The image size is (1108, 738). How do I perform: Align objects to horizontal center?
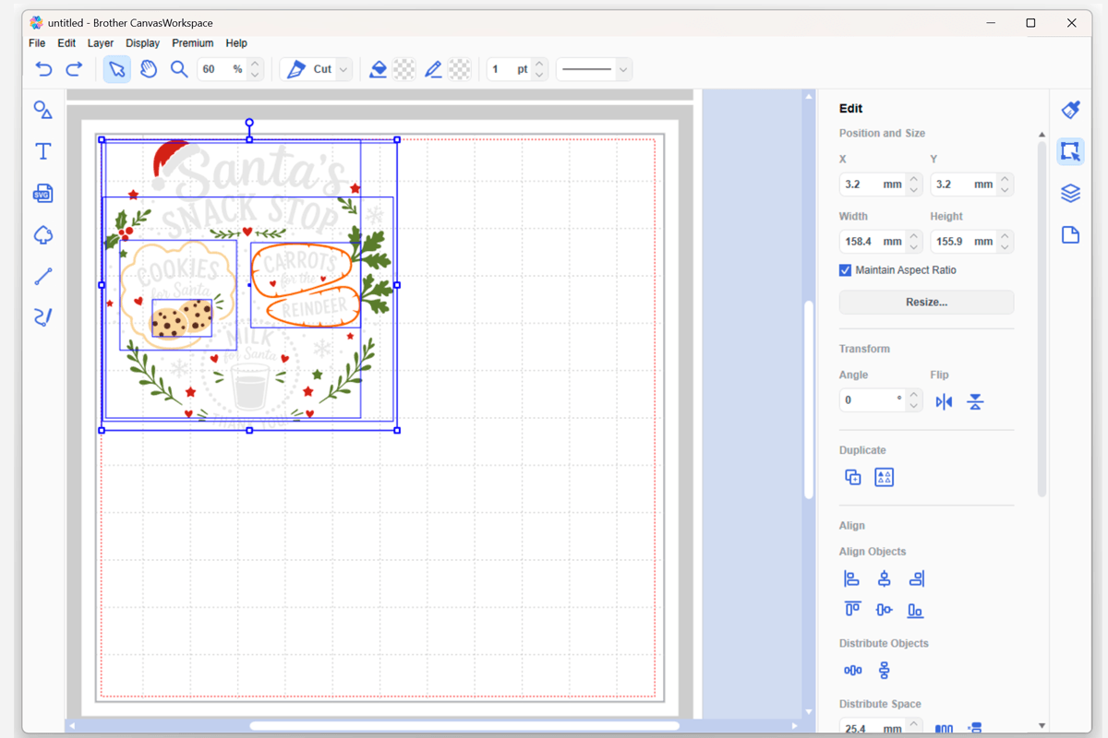[884, 578]
